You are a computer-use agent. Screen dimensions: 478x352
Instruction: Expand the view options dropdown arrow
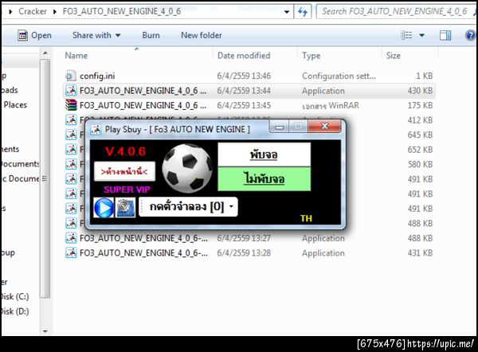(x=422, y=35)
